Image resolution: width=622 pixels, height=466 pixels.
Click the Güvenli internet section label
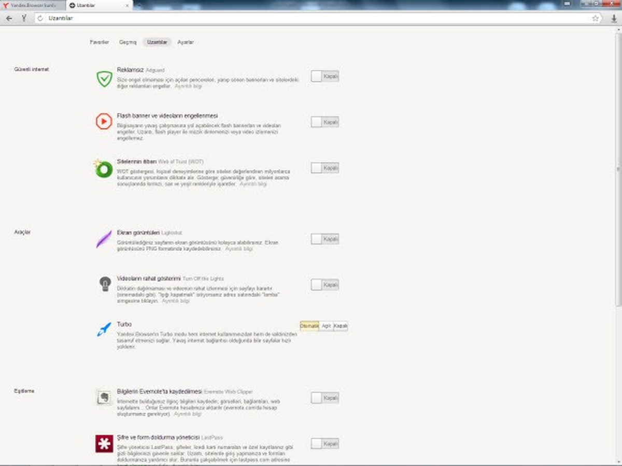pyautogui.click(x=32, y=69)
